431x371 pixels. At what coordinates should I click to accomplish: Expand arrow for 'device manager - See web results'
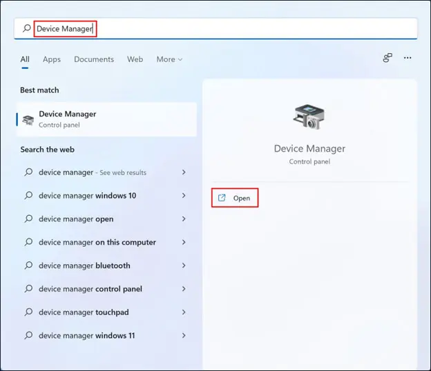[x=184, y=172]
